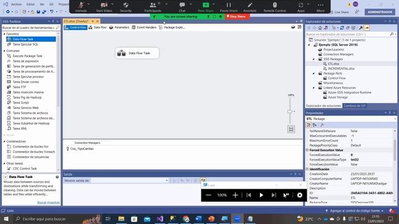Viewport: 399px width, 224px height.
Task: Select the ETL.dtsx design document tab
Action: [x=76, y=21]
